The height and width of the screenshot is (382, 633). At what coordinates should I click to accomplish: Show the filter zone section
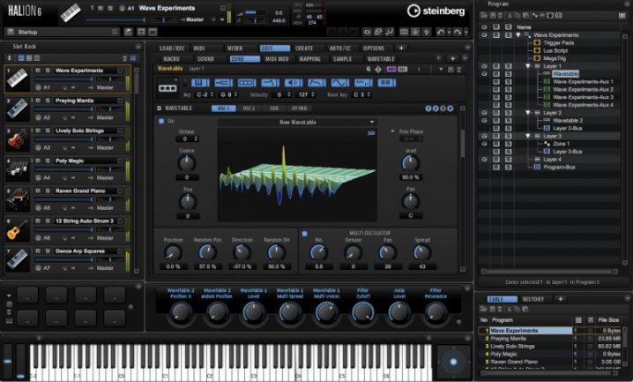tap(270, 83)
